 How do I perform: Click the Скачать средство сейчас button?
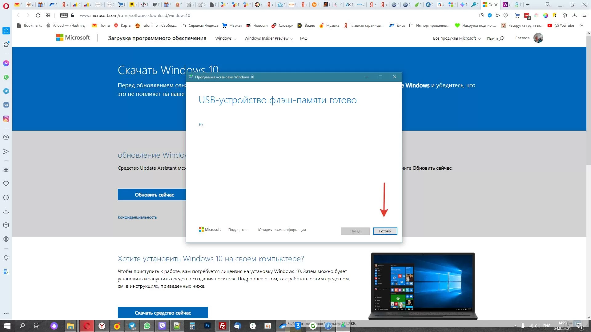click(x=163, y=313)
